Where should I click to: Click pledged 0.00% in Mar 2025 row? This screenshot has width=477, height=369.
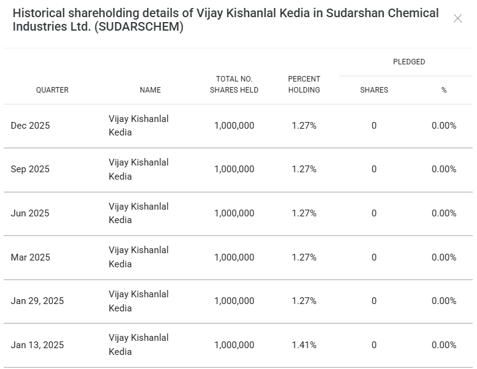[x=443, y=257]
